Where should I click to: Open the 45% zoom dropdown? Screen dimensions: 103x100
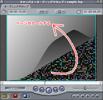point(43,12)
